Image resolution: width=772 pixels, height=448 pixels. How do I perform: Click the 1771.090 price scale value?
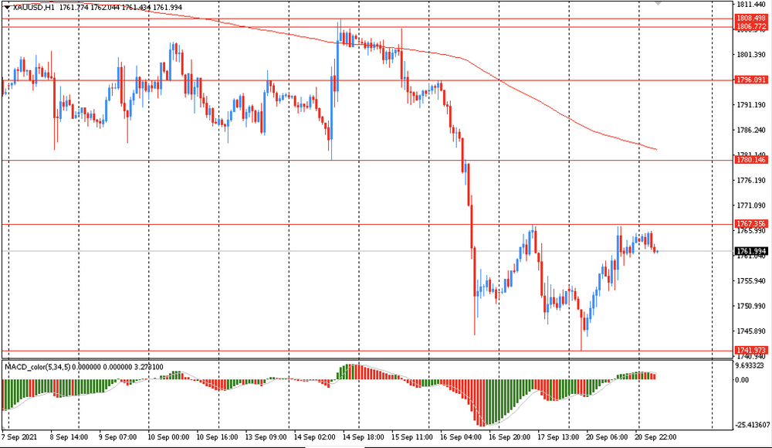click(751, 205)
